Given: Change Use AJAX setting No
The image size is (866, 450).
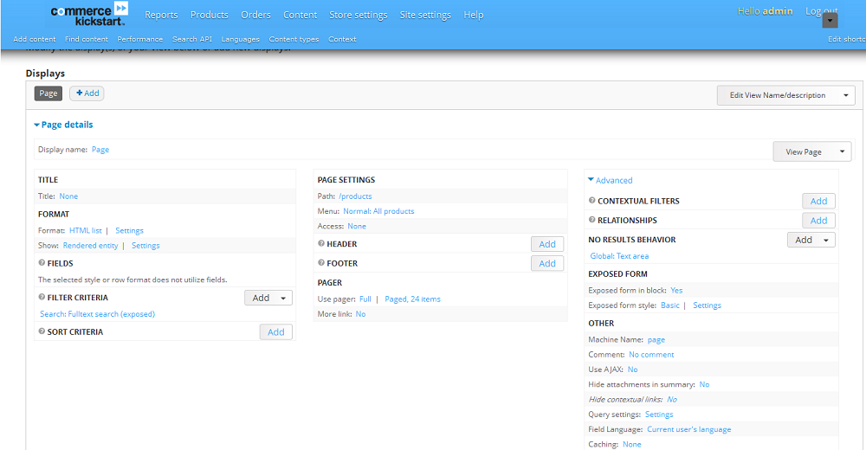Looking at the screenshot, I should coord(632,370).
